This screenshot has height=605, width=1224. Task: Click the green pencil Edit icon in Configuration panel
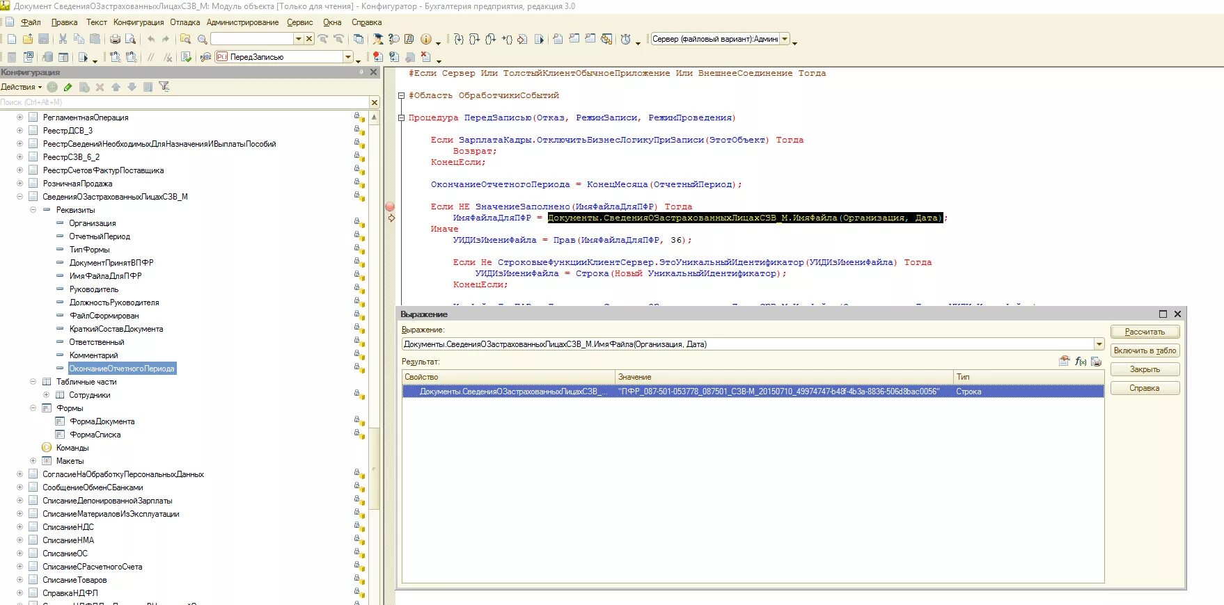pos(68,87)
